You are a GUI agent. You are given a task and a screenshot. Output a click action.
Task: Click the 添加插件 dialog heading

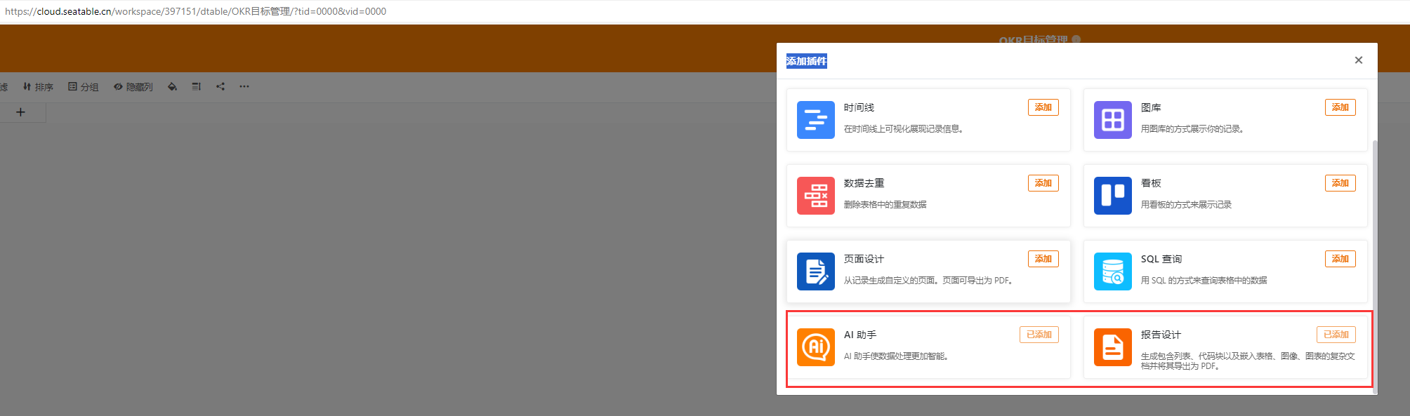click(806, 61)
